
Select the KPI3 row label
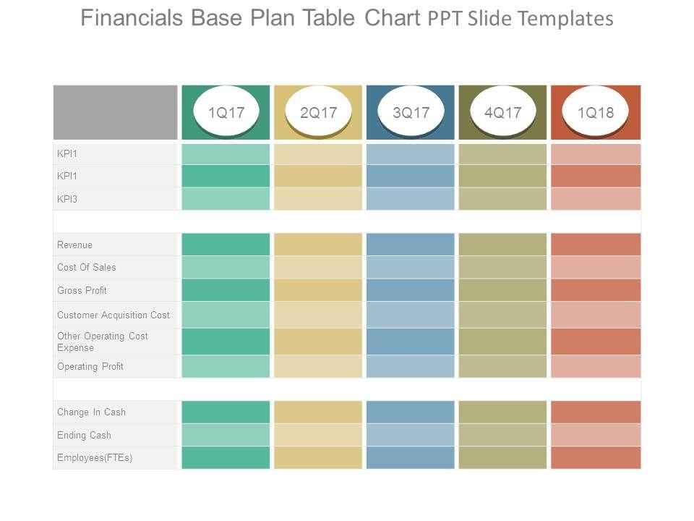[68, 198]
